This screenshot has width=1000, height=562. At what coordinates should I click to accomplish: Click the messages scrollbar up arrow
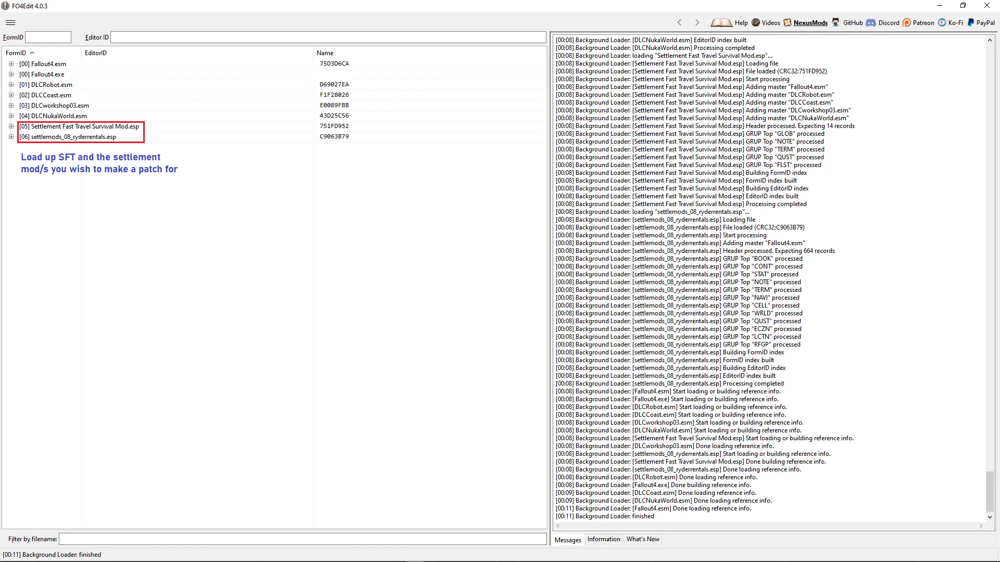990,40
